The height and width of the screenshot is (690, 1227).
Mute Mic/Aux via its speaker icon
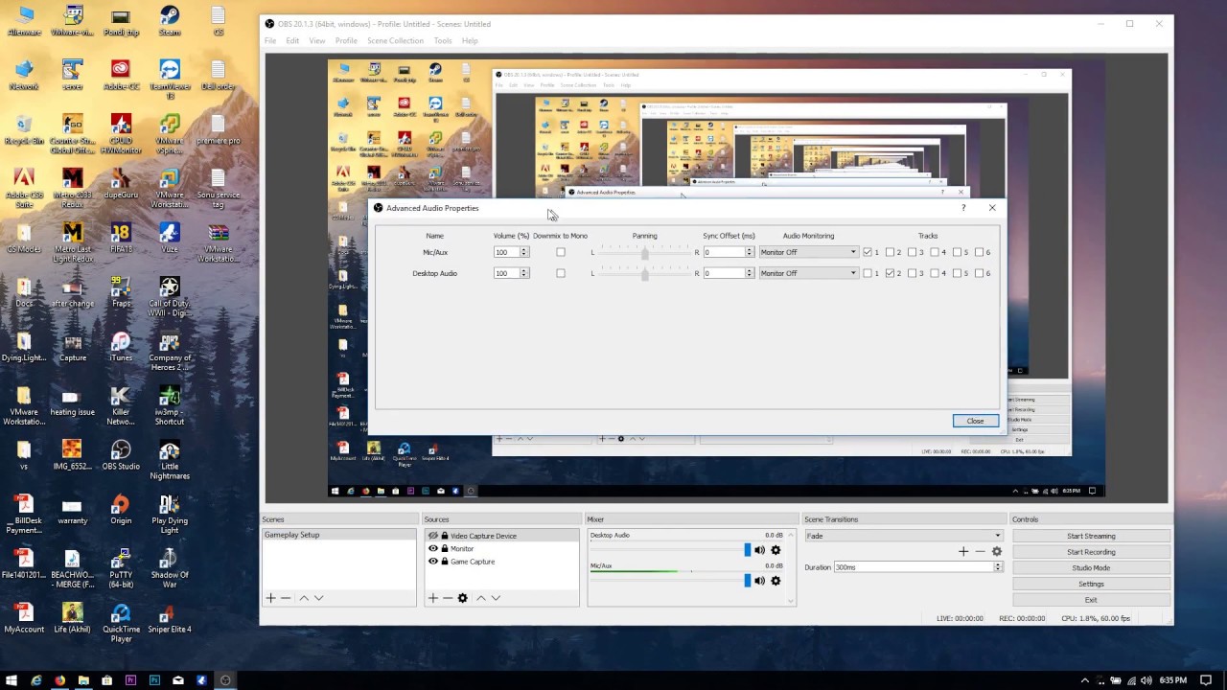click(760, 581)
